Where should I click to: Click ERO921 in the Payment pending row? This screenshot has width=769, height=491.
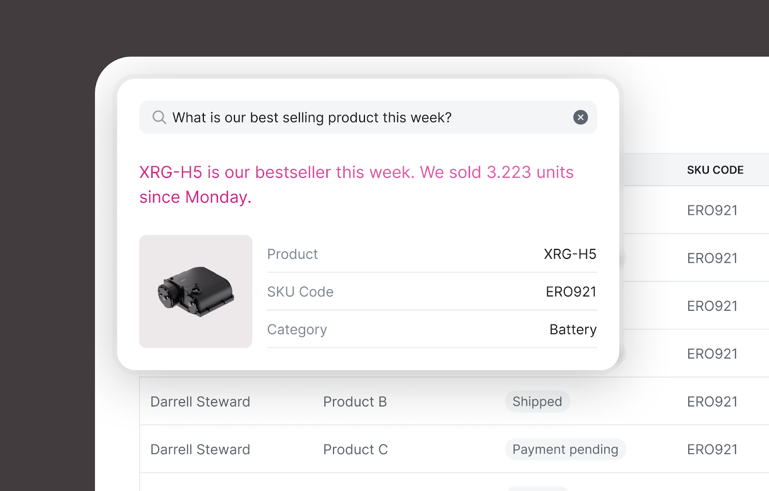pos(712,449)
